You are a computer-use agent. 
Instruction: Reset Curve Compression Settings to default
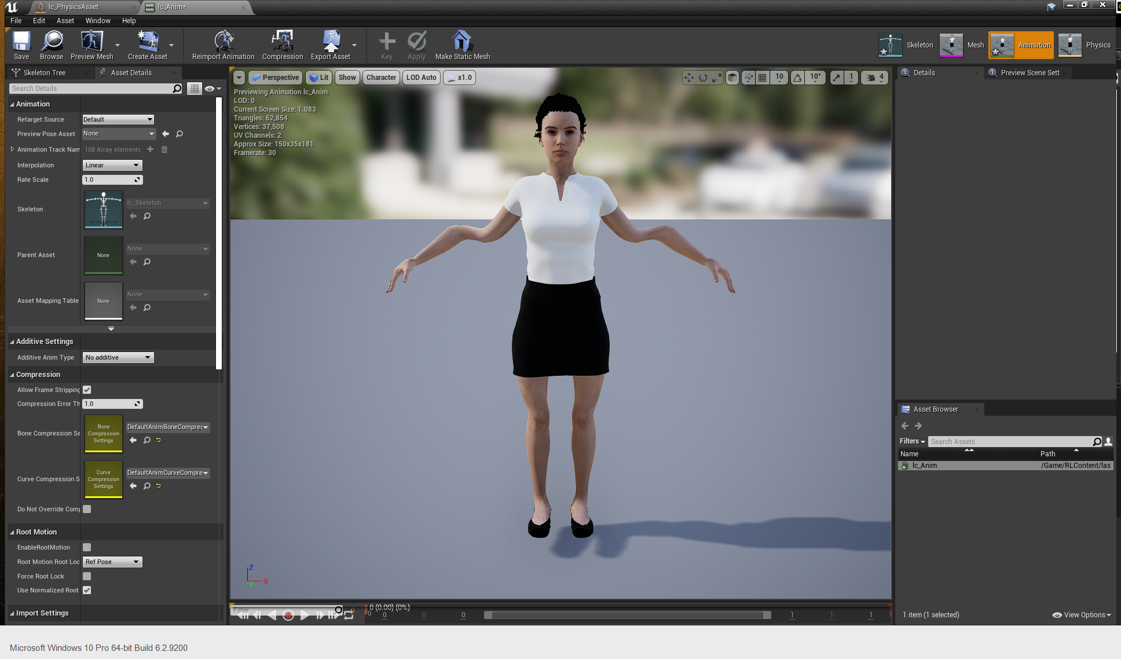(x=159, y=486)
